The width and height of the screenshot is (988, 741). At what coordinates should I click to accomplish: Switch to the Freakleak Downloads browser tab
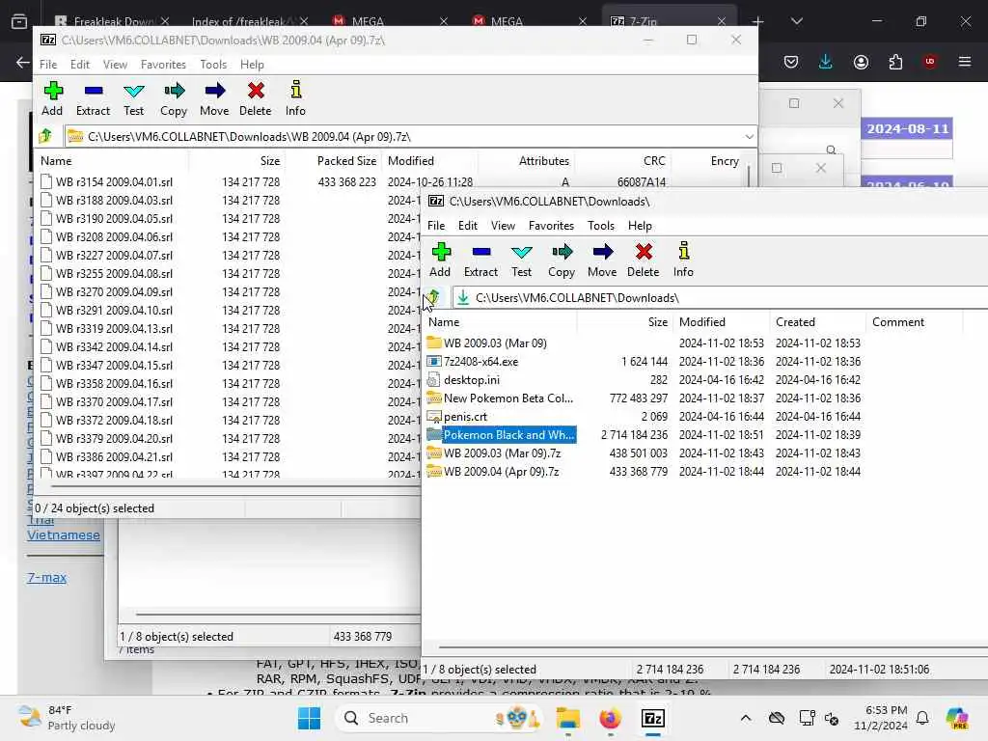[114, 21]
